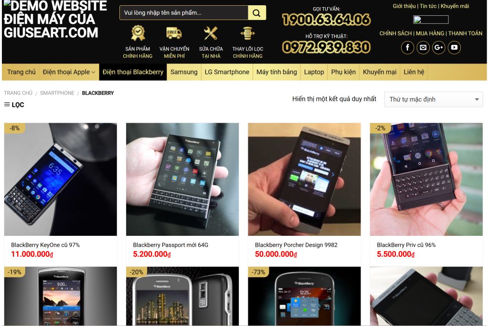Open the YouTube social icon
The width and height of the screenshot is (489, 326).
coord(454,48)
